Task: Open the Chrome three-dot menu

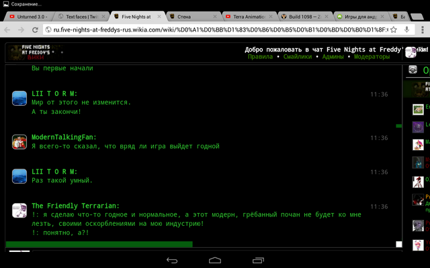Action: tap(423, 29)
